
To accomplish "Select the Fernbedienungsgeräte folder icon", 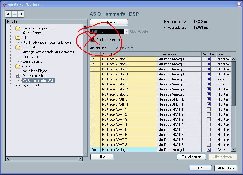I will pos(18,28).
